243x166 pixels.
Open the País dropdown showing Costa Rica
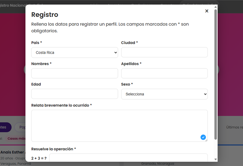[x=74, y=52]
